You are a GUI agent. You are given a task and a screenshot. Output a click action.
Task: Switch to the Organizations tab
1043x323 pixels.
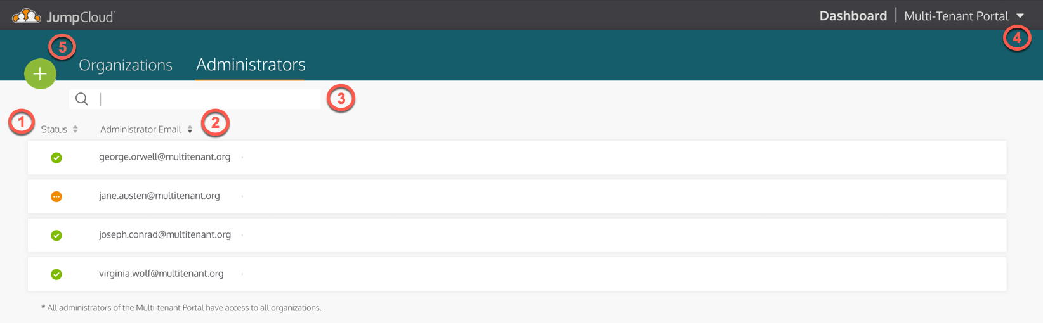coord(126,65)
